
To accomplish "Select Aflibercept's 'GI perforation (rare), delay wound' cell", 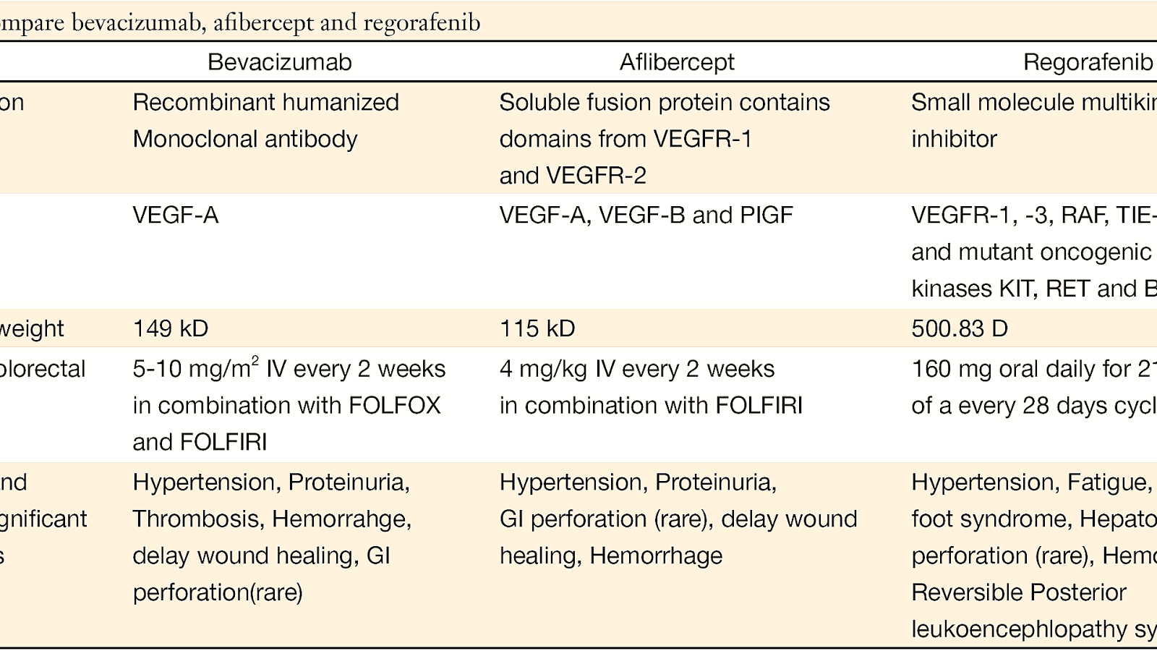I will [678, 519].
